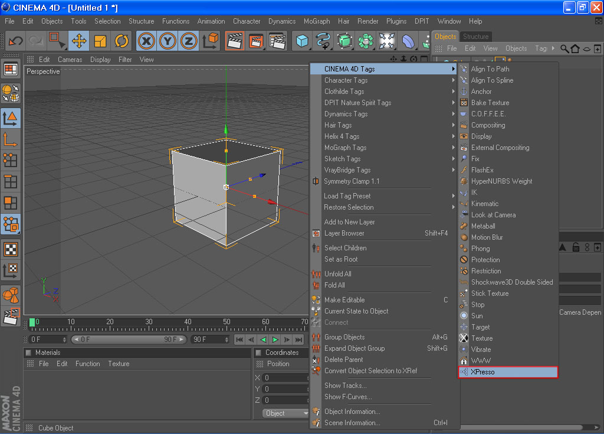Toggle the Y axis lock
The height and width of the screenshot is (434, 604).
[168, 41]
